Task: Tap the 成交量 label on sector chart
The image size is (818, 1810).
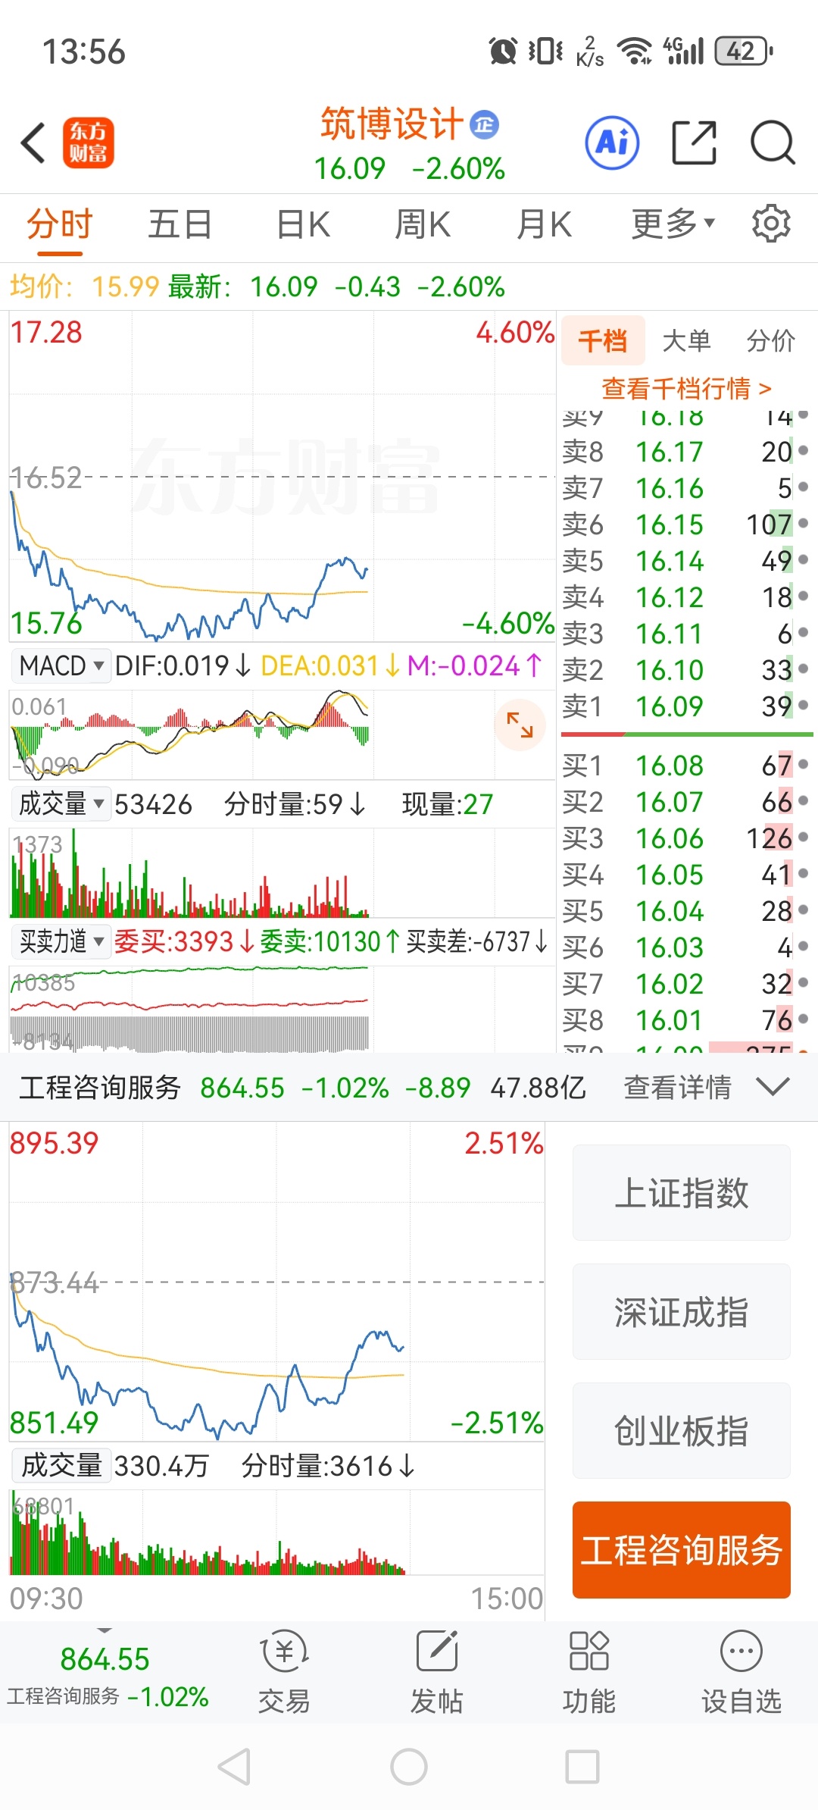Action: tap(61, 1465)
